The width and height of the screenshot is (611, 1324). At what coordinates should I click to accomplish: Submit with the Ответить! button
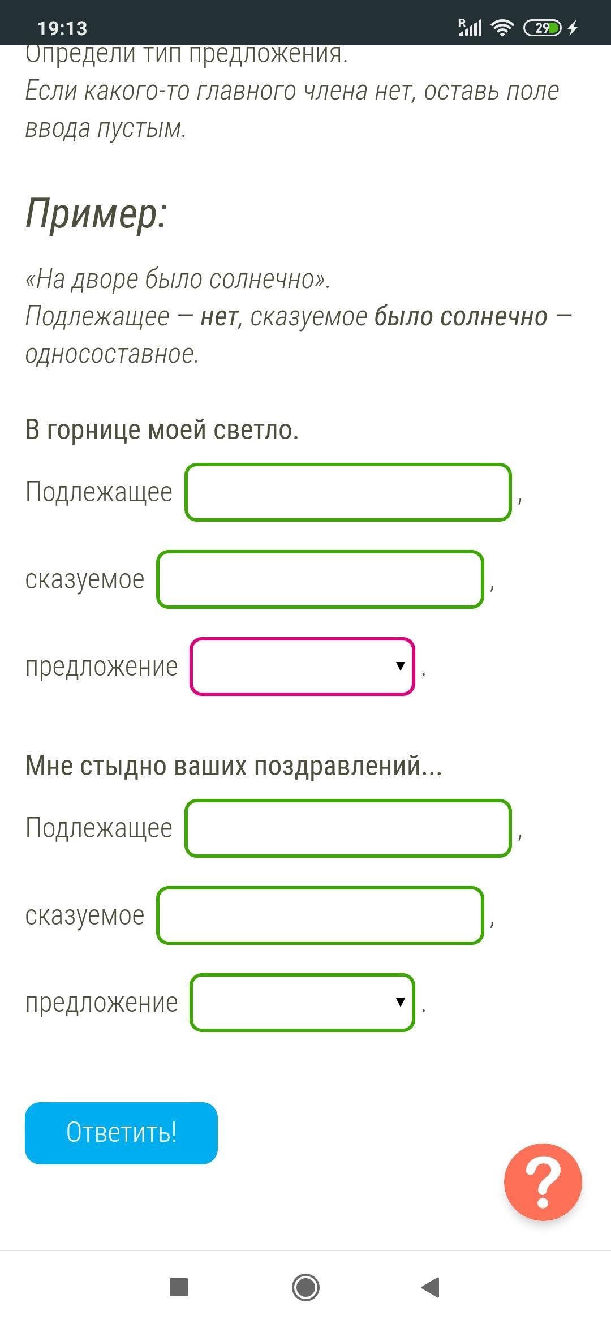[121, 1133]
